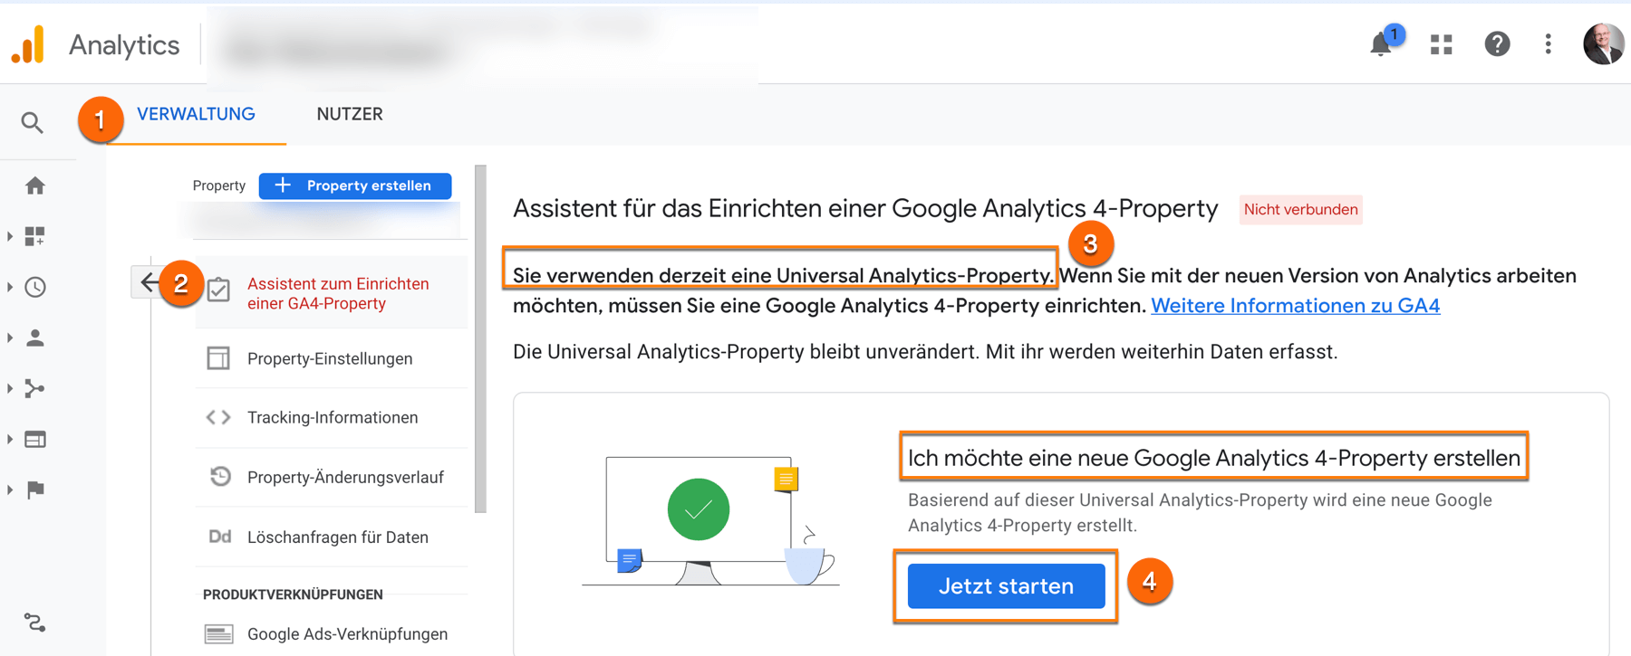Open the Google Apps grid launcher

[x=1440, y=44]
